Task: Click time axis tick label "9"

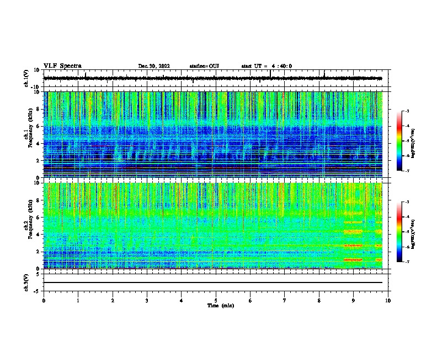Action: tap(353, 301)
